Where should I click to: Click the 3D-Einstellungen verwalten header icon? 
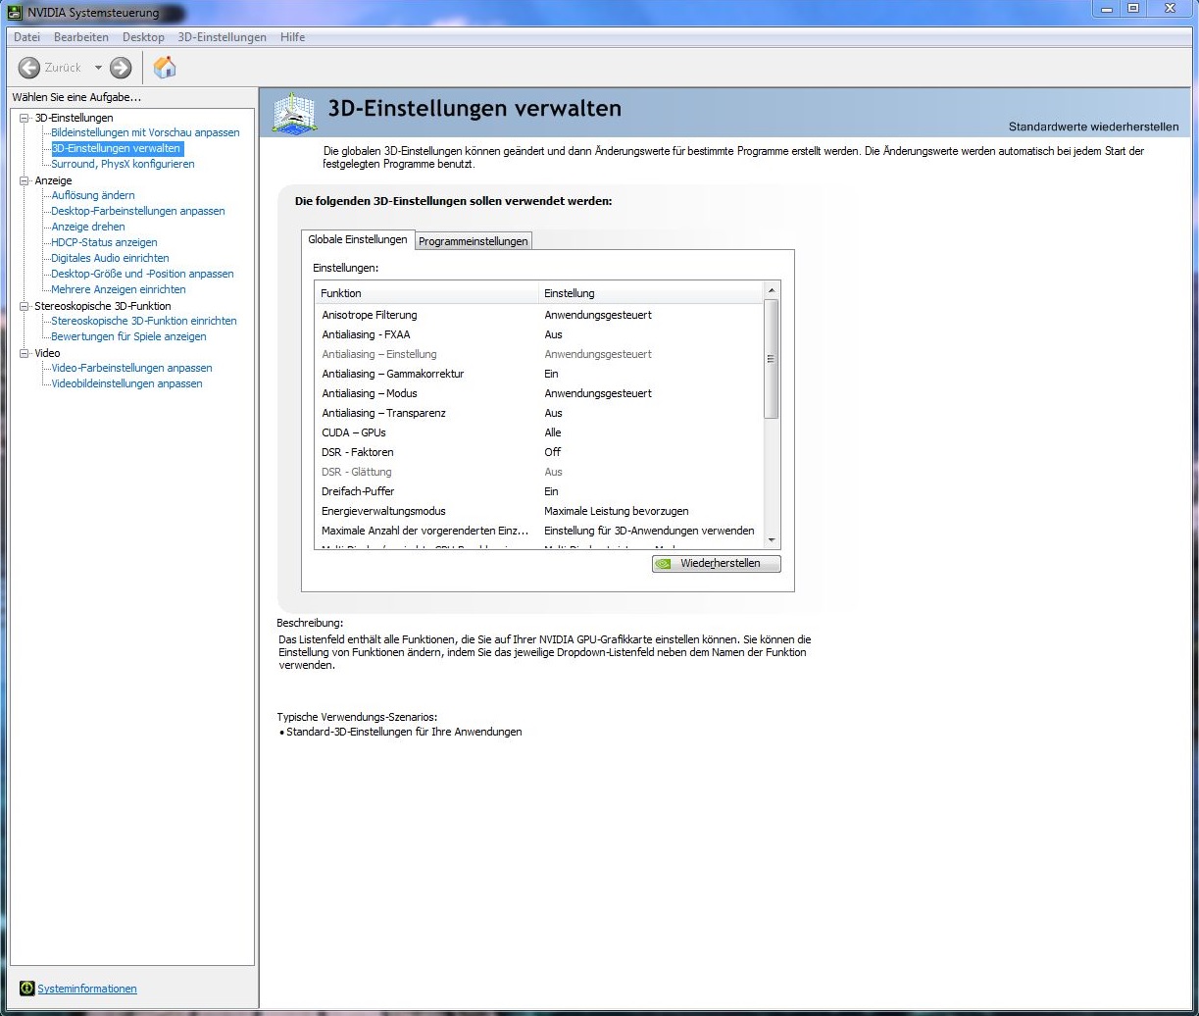(x=294, y=114)
